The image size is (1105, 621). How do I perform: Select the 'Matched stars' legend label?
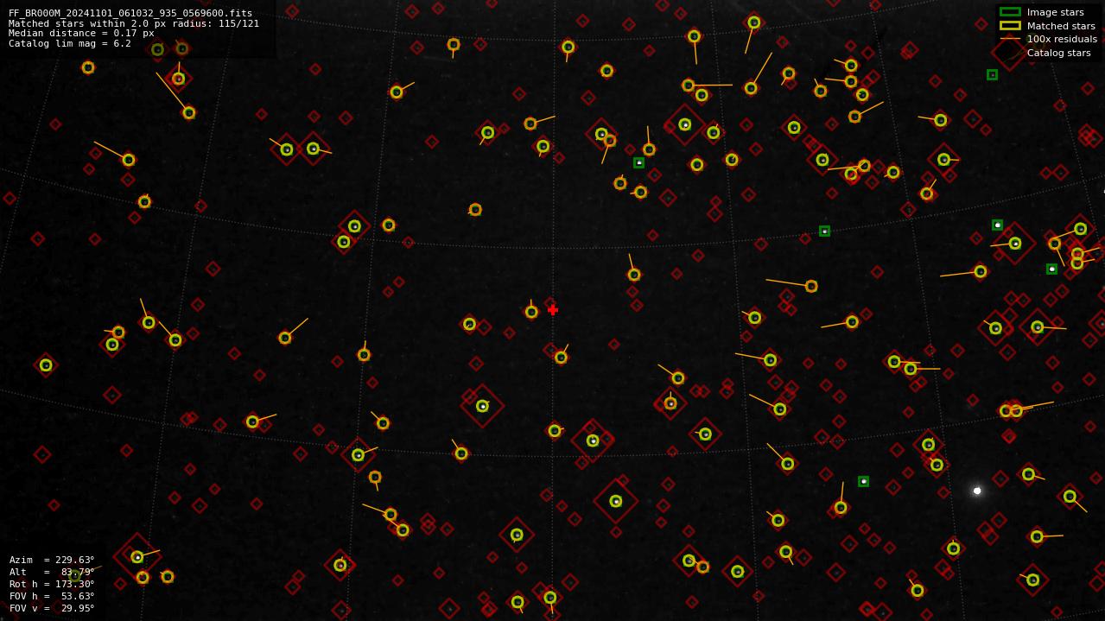coord(1061,26)
